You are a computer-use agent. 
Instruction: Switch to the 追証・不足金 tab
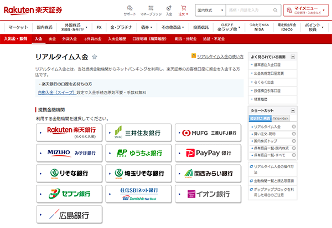[x=214, y=39]
